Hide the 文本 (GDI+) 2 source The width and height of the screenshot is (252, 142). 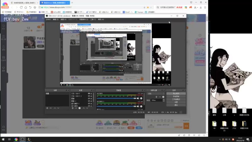(x=89, y=96)
